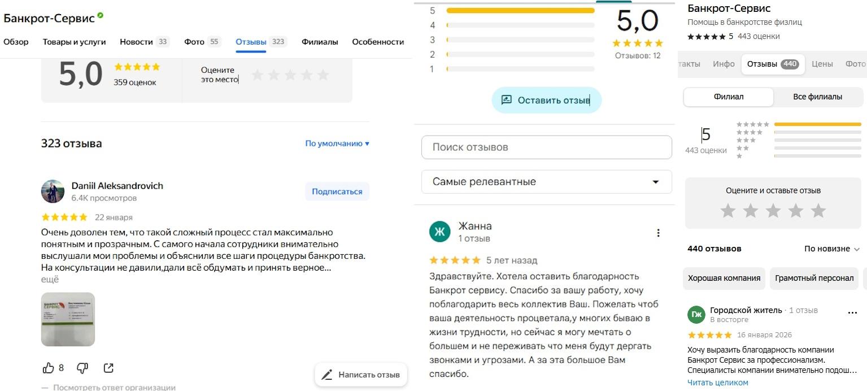Click the Гж avatar of Городской житель
The height and width of the screenshot is (391, 867).
coord(696,314)
